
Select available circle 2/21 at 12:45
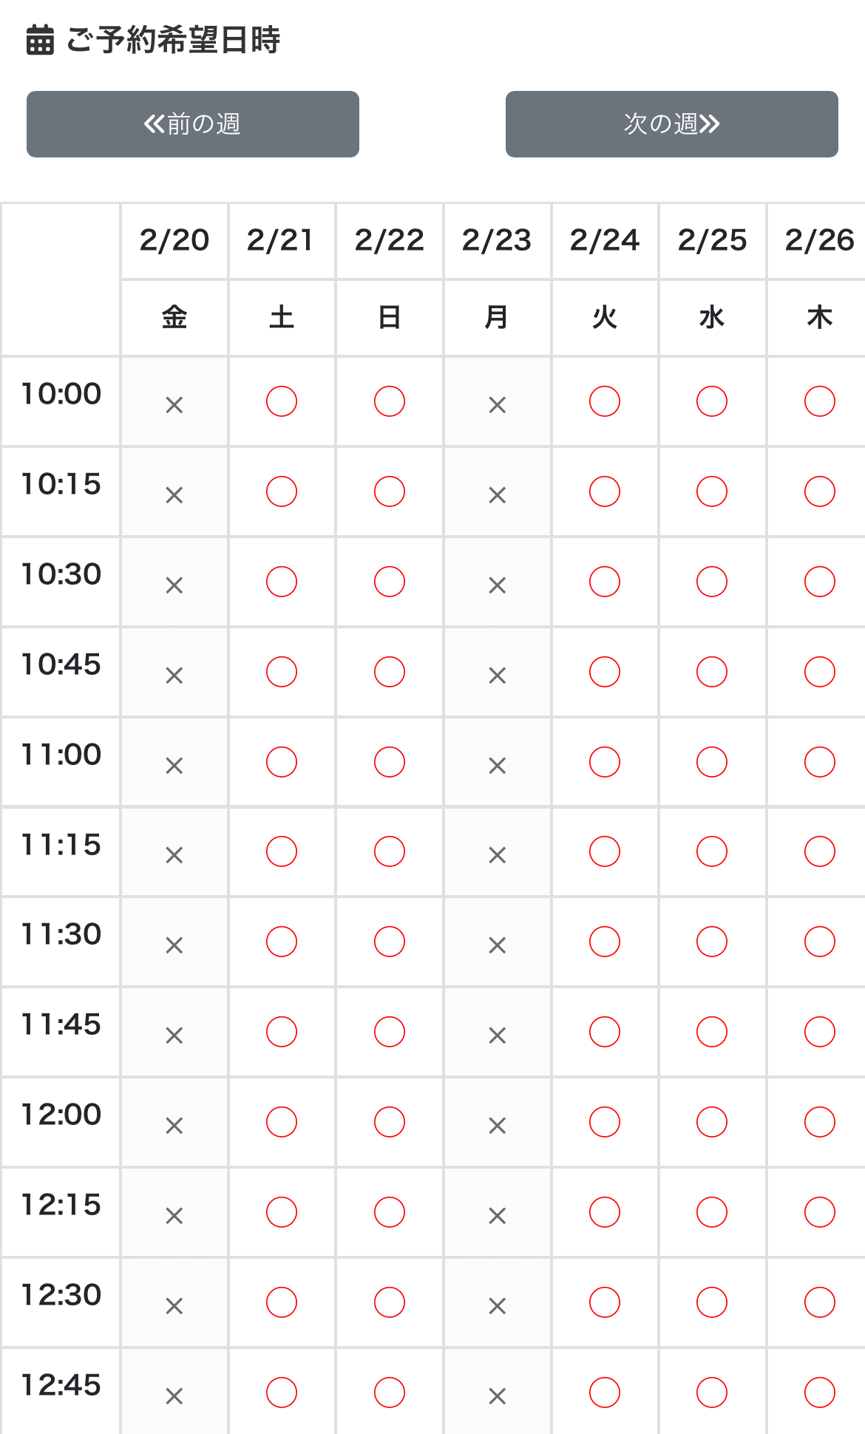click(282, 1393)
